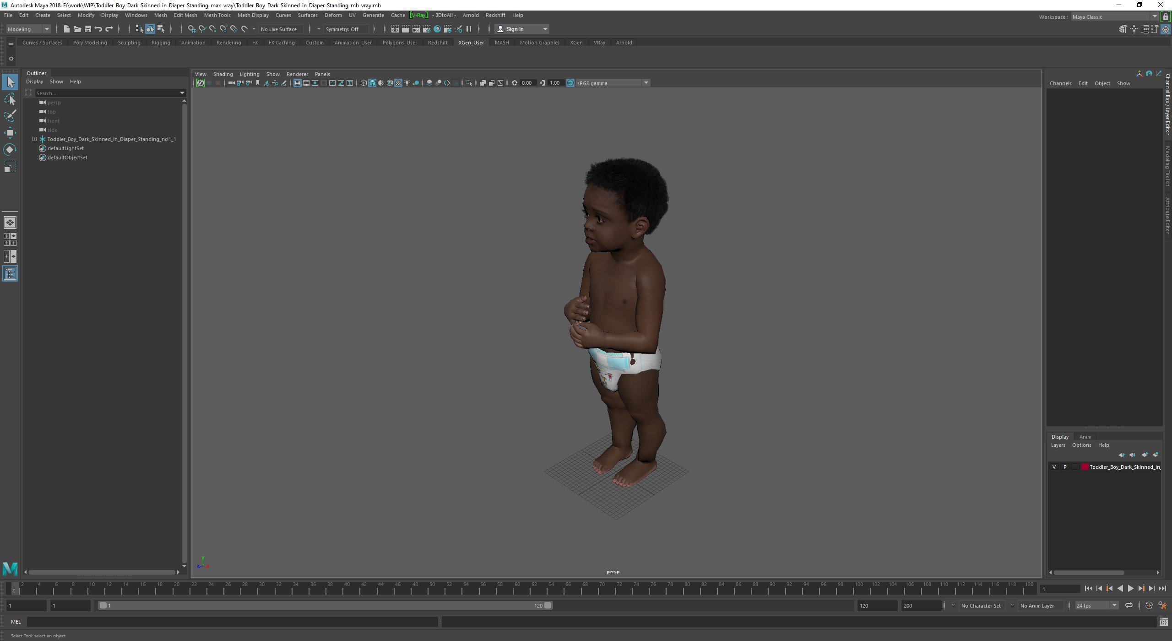This screenshot has height=641, width=1172.
Task: Toggle smooth shade all in the viewport
Action: (372, 83)
